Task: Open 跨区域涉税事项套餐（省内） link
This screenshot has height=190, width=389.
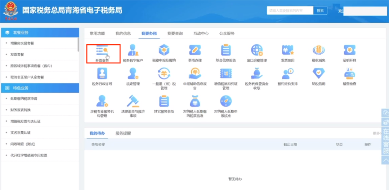Action: 31,66
